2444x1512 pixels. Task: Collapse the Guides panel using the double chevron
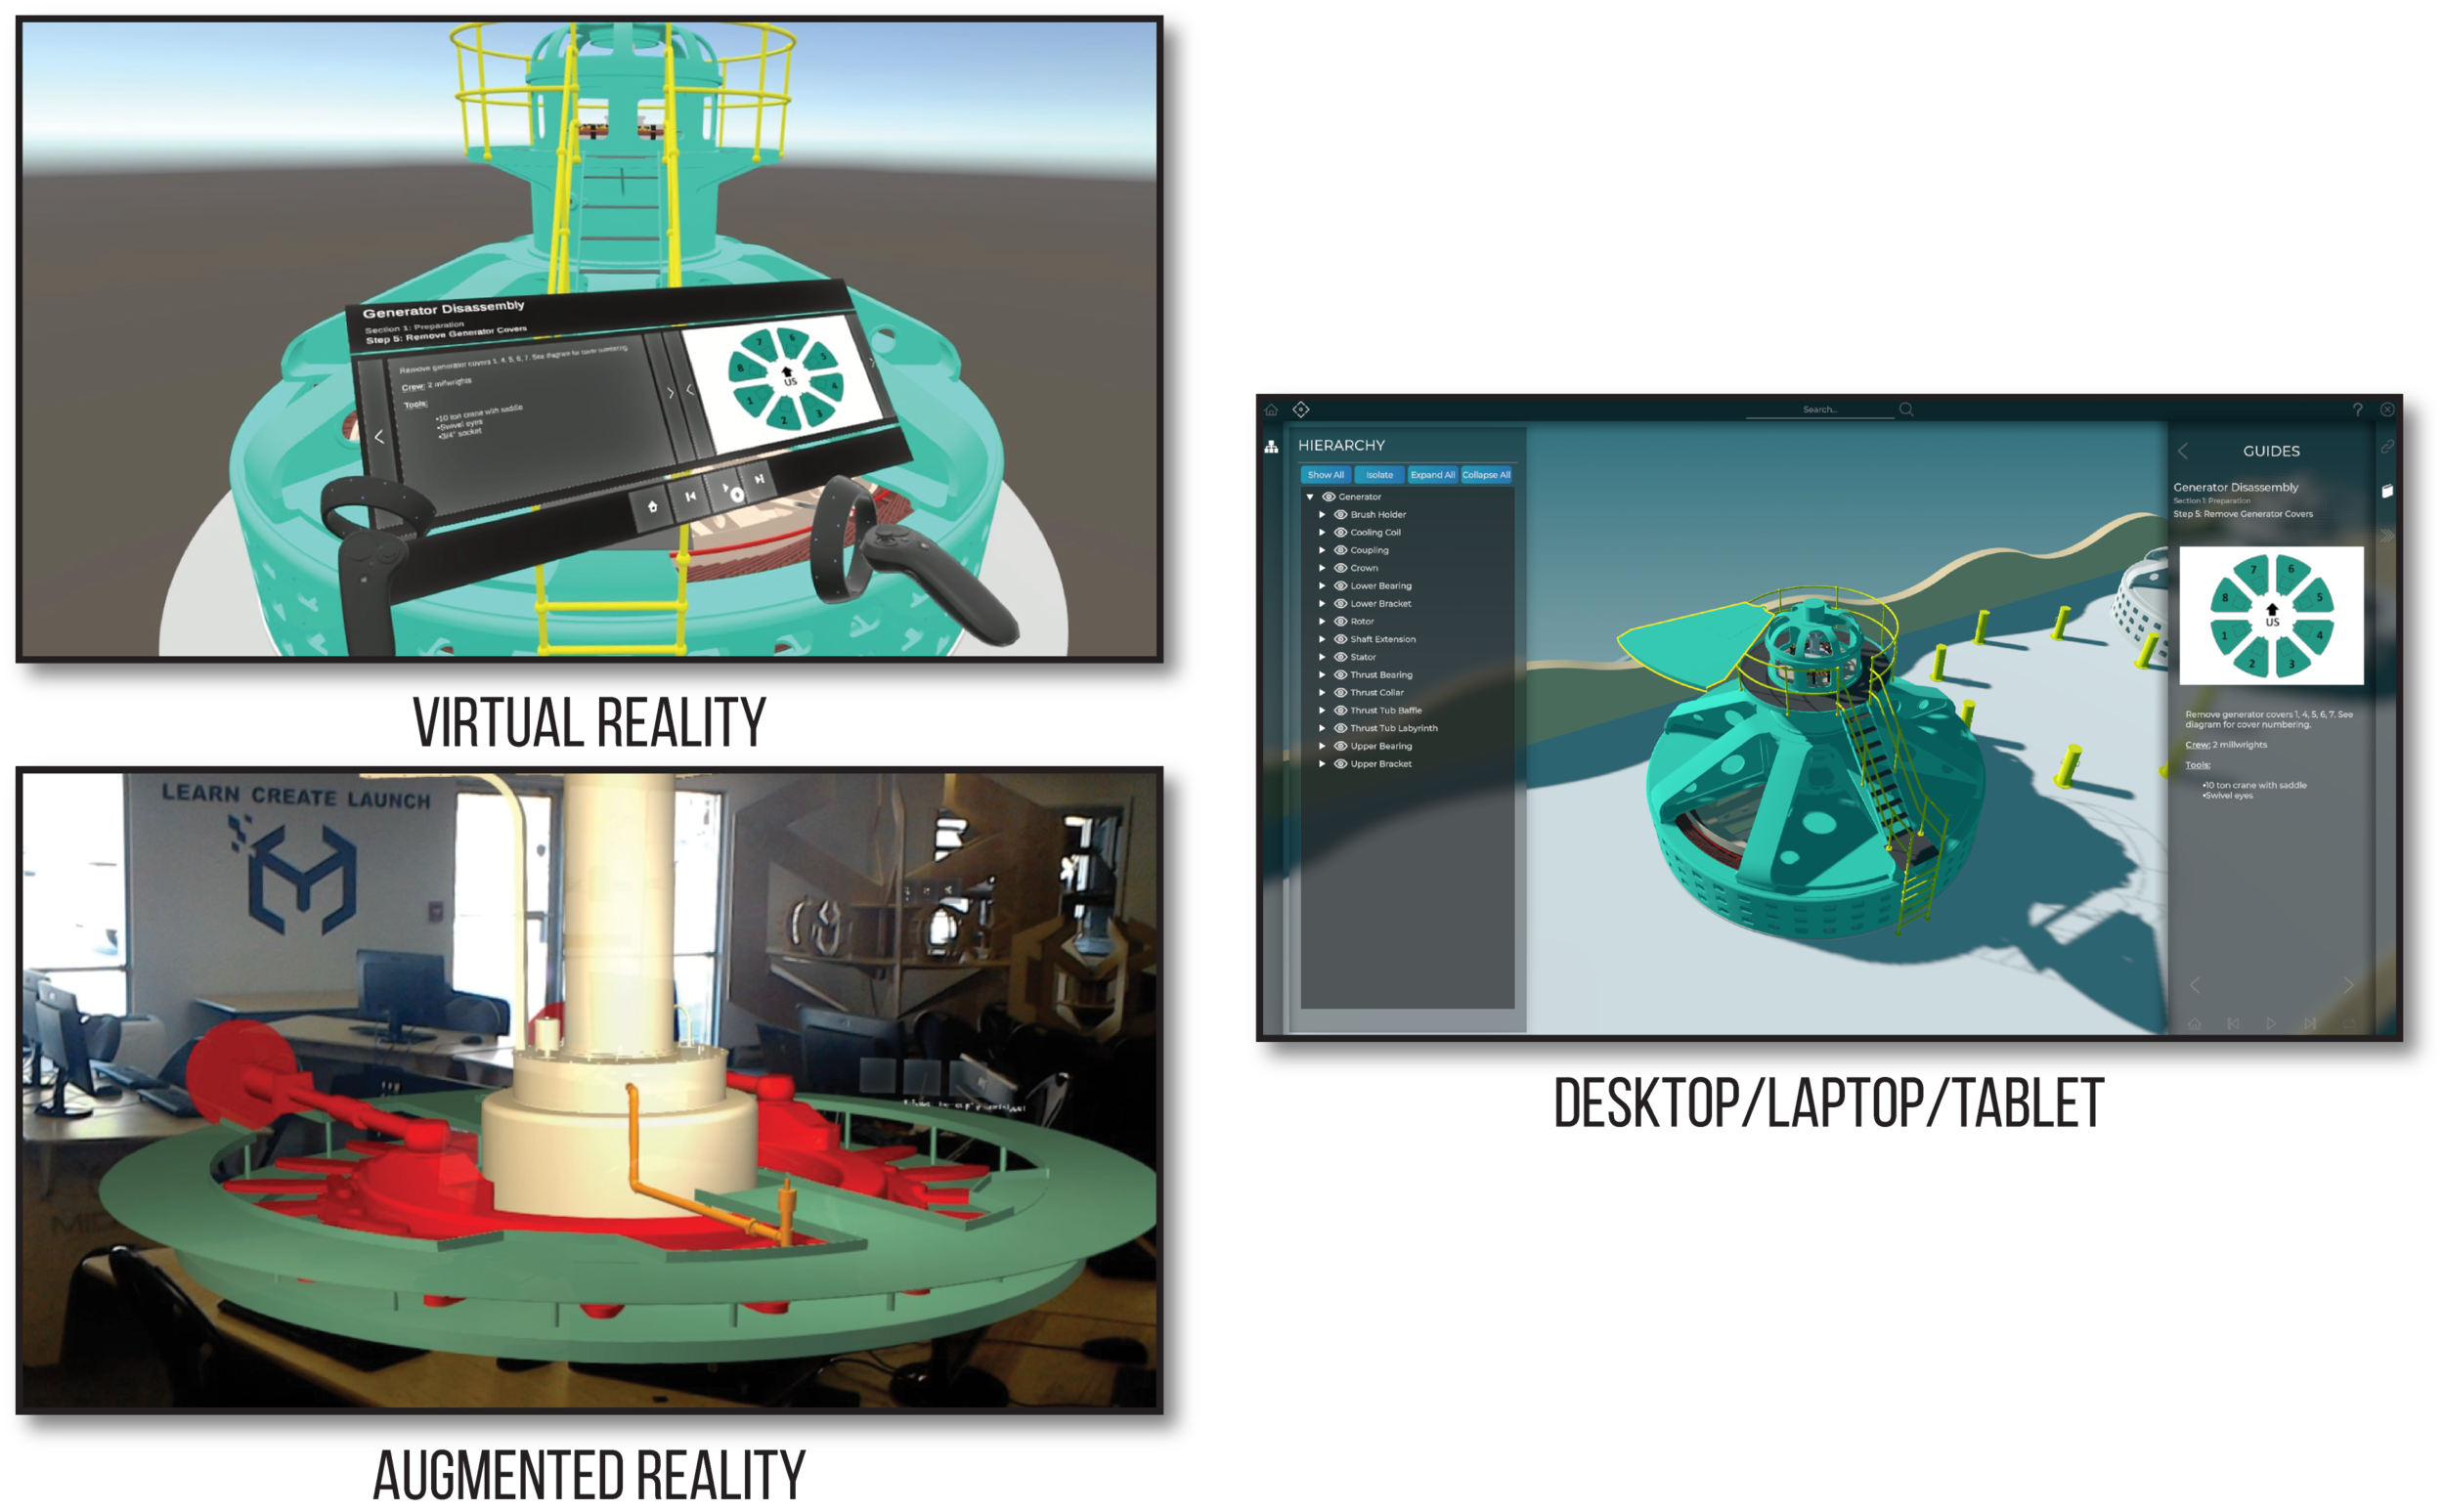pos(2387,537)
